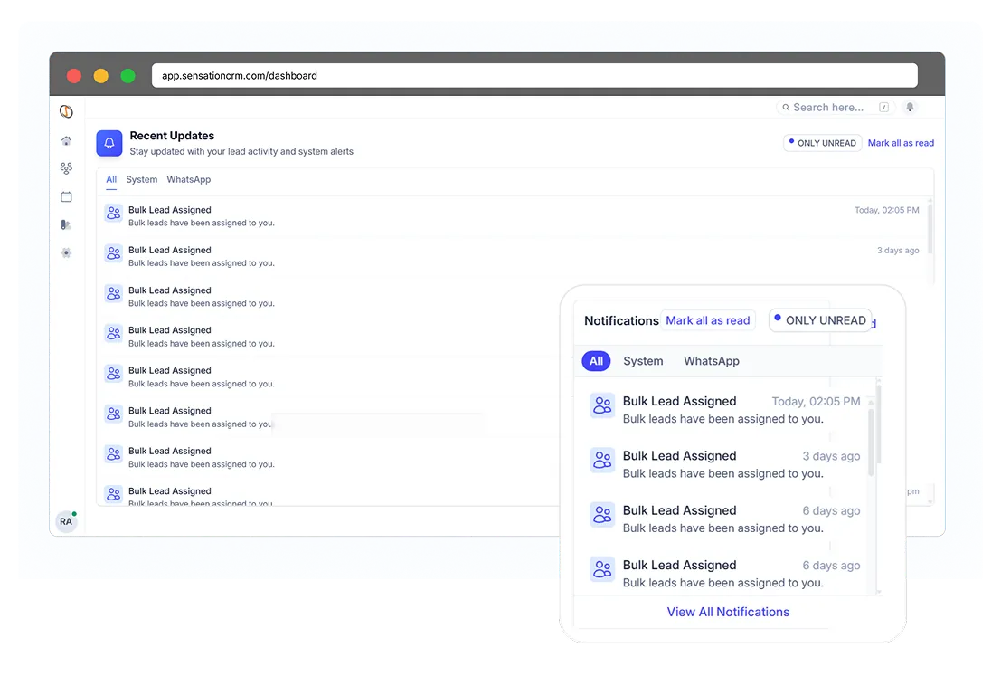Select All pill in Notifications popup
1001x676 pixels.
(596, 361)
